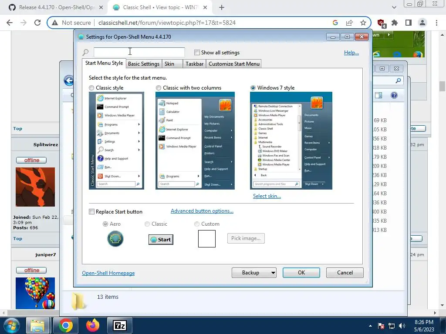Click the settings search input field
Image resolution: width=446 pixels, height=334 pixels.
click(139, 52)
